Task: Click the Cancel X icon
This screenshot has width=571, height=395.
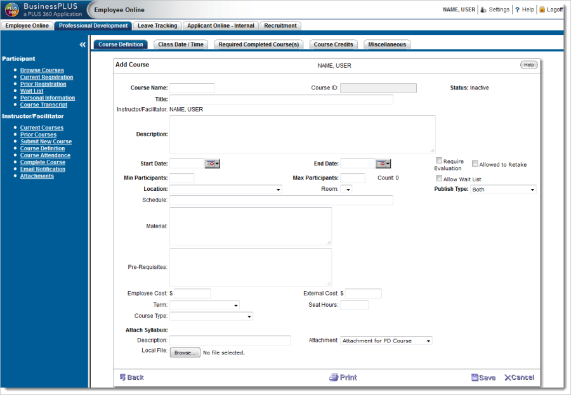Action: 508,378
